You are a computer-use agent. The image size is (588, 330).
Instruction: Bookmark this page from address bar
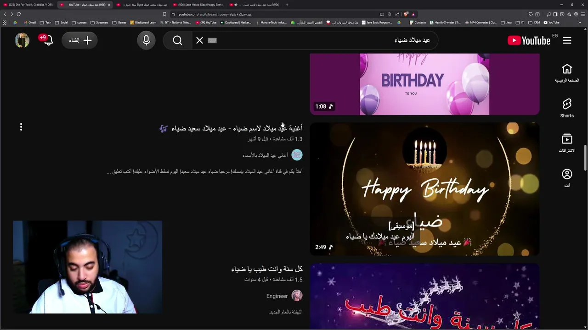pos(164,14)
